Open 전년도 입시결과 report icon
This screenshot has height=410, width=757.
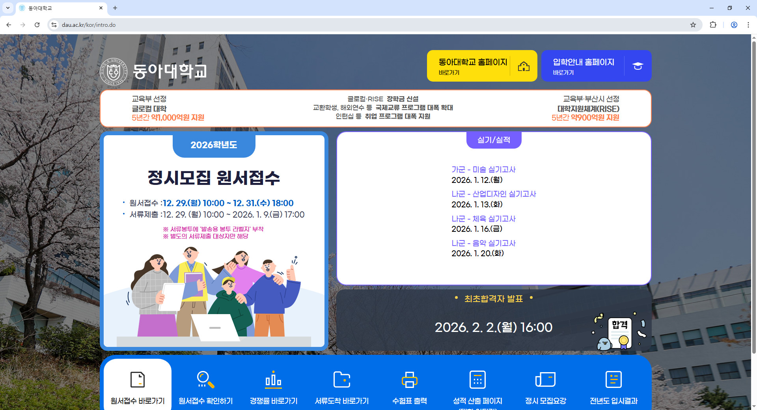click(613, 380)
